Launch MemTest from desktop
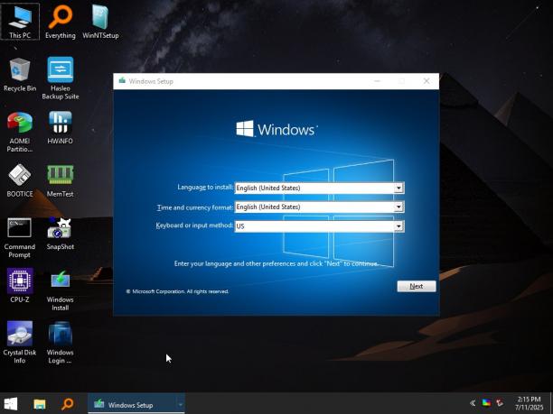 (61, 180)
